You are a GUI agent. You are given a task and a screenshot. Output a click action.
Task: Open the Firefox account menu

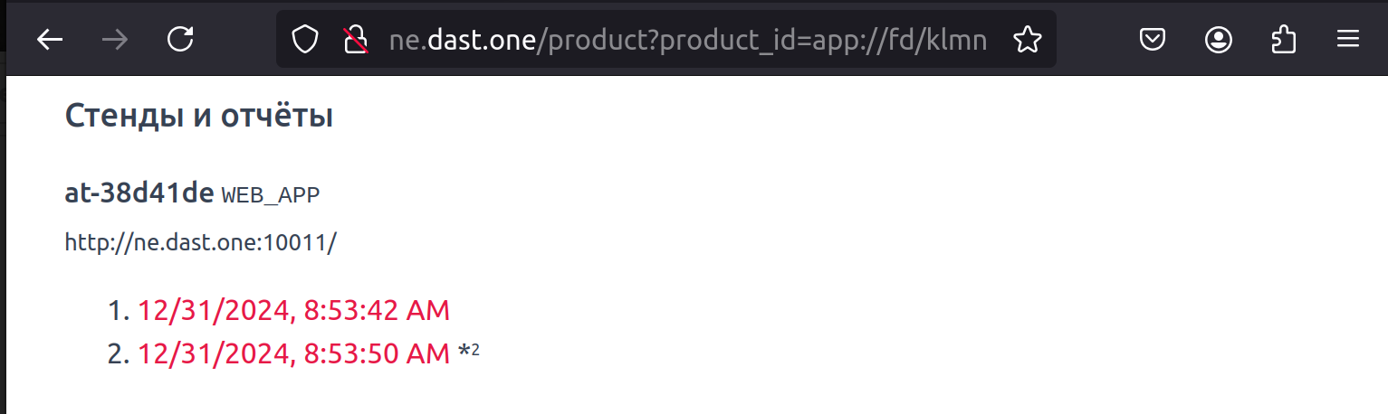coord(1219,39)
